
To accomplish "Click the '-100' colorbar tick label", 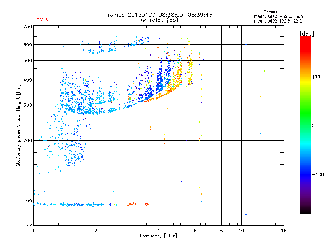I will (318, 174).
